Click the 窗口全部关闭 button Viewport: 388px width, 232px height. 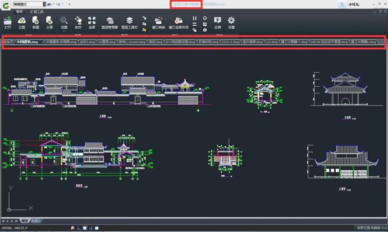click(178, 22)
